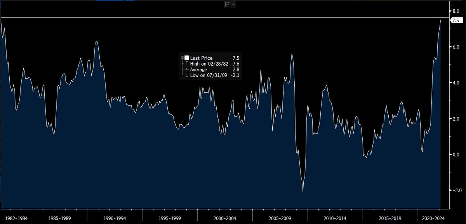Click the High marker icon in legend
Viewport: 466px width, 224px height.
tap(186, 64)
